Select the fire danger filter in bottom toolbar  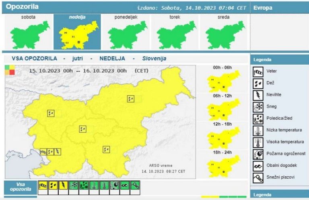[115, 185]
